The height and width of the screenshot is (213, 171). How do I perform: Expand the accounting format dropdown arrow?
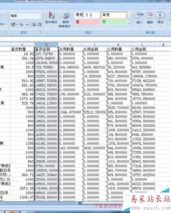(17, 25)
